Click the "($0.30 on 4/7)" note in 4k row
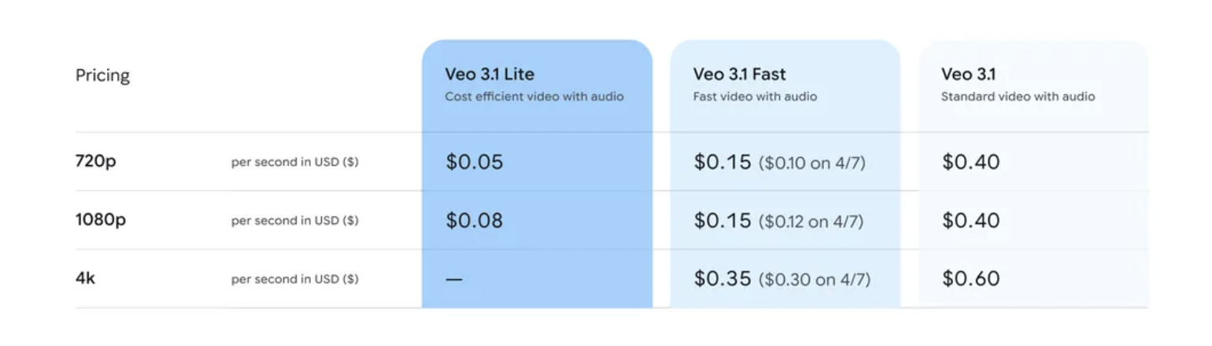This screenshot has height=346, width=1212. pos(815,280)
